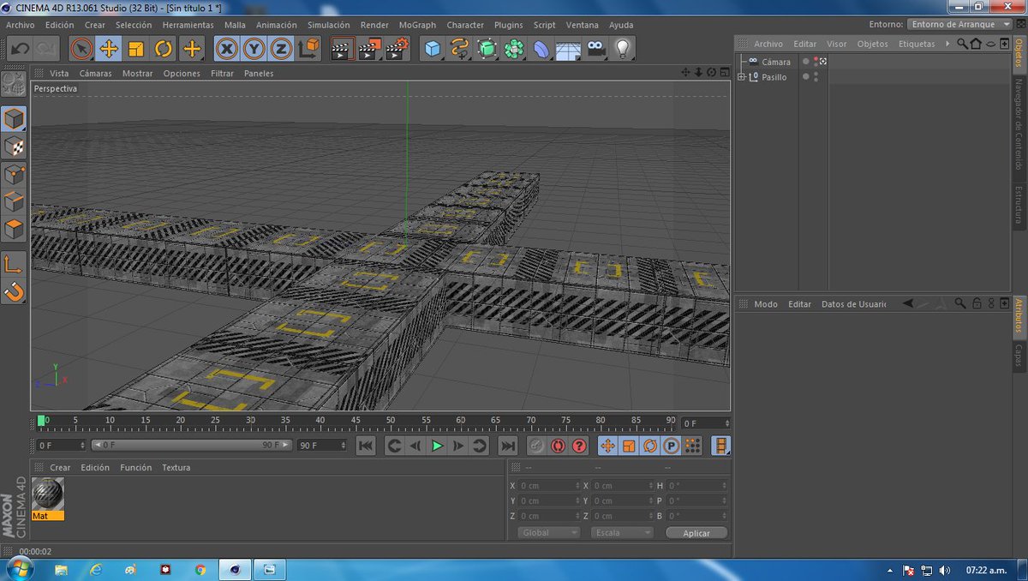
Task: Switch to the Estructura side tab
Action: [1019, 205]
